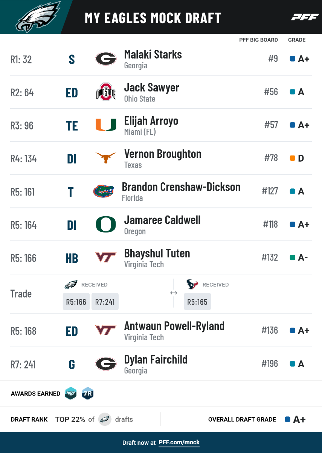Select the R5:165 Texans pick chip
Image resolution: width=322 pixels, height=453 pixels.
[197, 302]
